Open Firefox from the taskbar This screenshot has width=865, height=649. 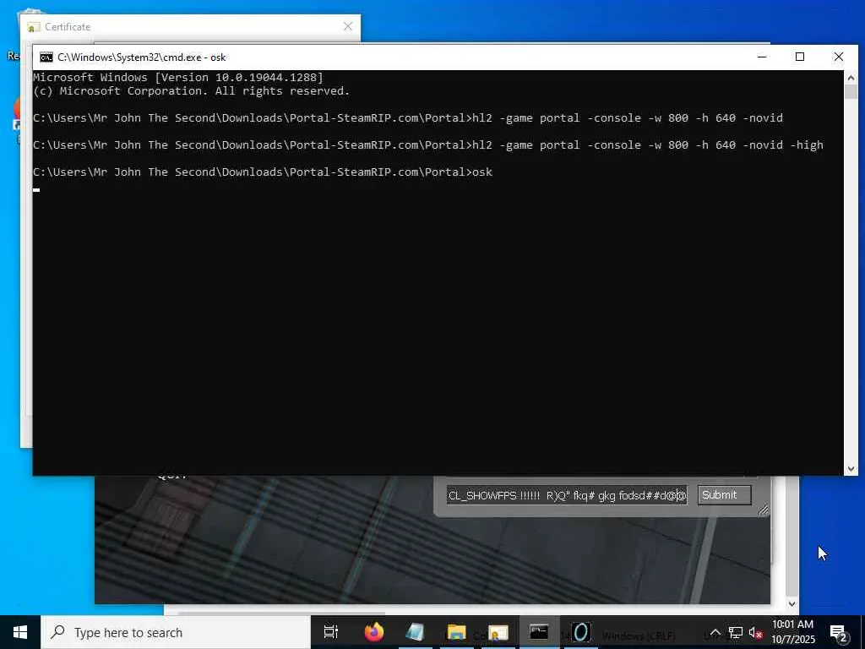click(374, 632)
